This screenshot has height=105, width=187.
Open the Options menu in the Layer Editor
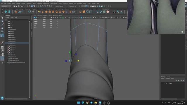coord(168,78)
